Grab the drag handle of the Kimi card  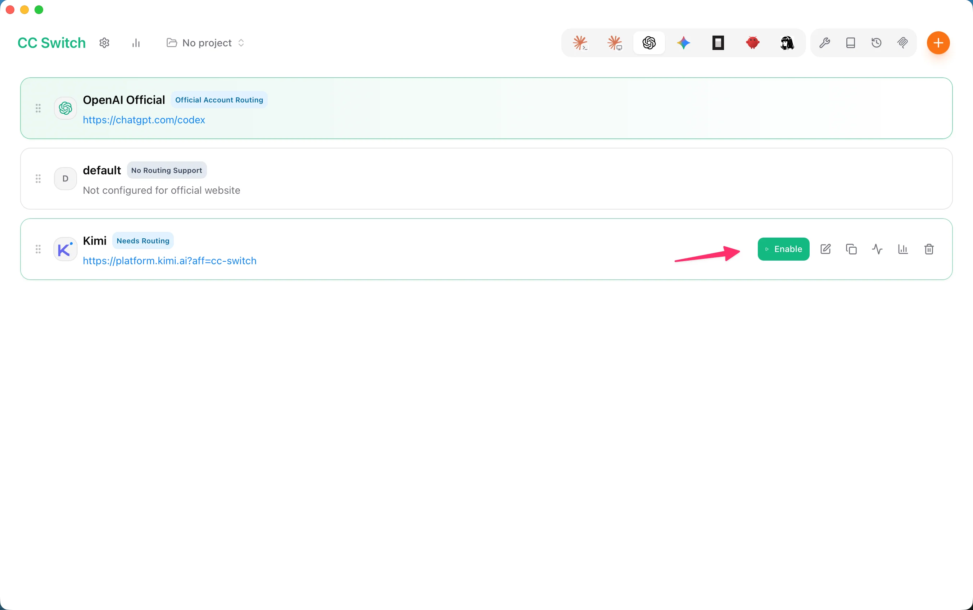pyautogui.click(x=38, y=249)
